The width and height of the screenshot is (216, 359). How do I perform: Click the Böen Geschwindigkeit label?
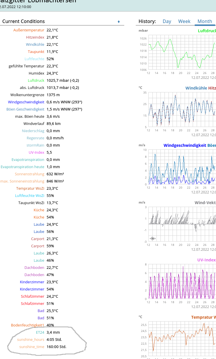26,109
